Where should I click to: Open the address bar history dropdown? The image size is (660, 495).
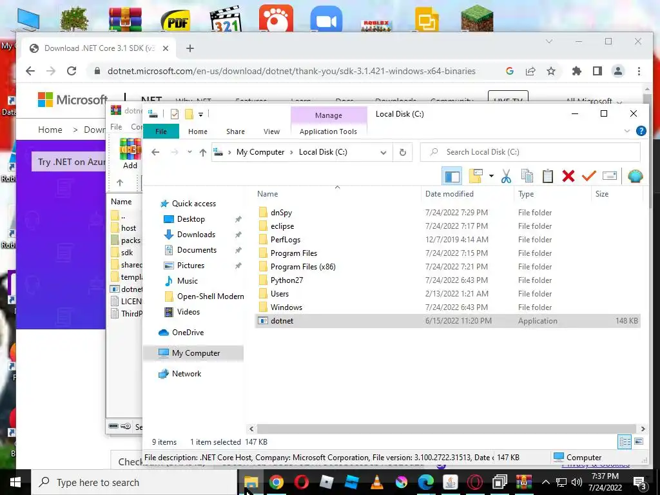[x=383, y=152]
